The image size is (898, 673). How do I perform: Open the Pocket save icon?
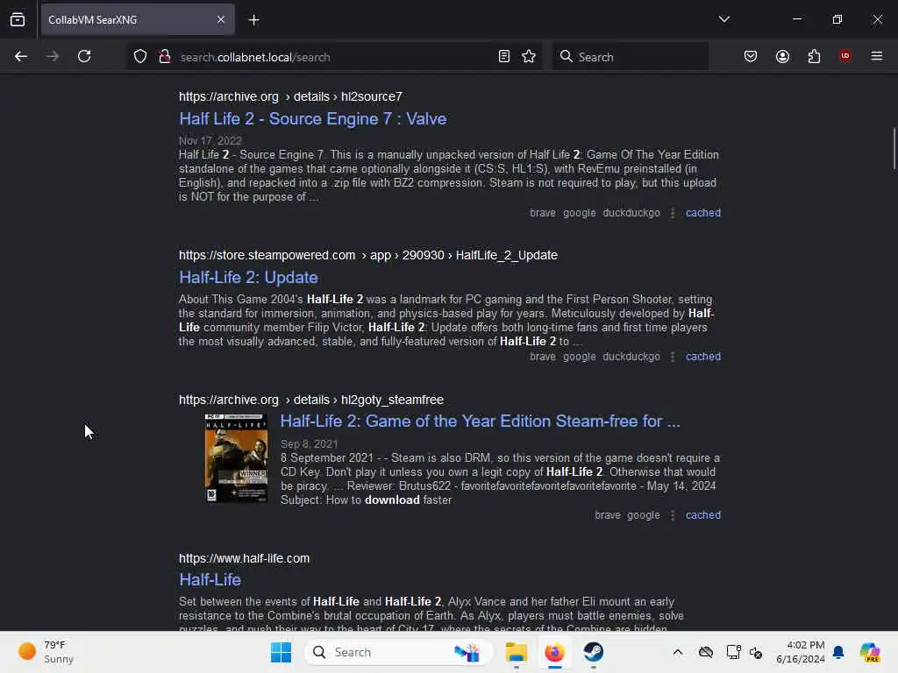[751, 56]
